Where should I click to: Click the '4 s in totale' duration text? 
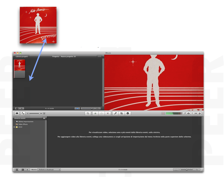49,108
